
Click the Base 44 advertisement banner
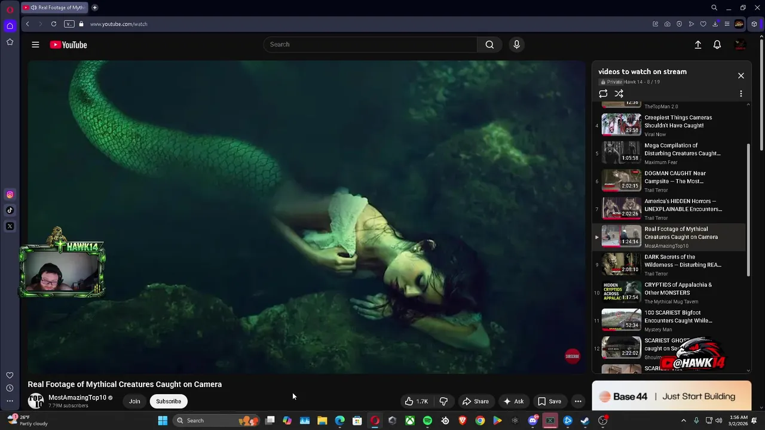[672, 396]
